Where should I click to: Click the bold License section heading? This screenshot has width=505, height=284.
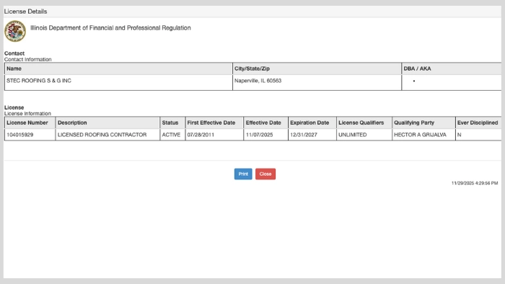coord(14,107)
